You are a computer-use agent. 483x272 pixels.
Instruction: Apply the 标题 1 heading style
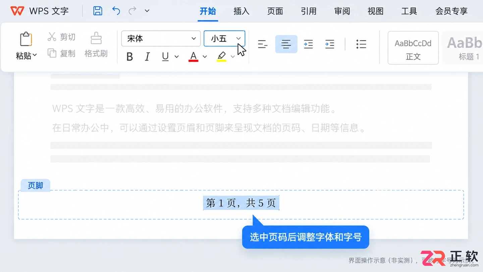(x=464, y=48)
